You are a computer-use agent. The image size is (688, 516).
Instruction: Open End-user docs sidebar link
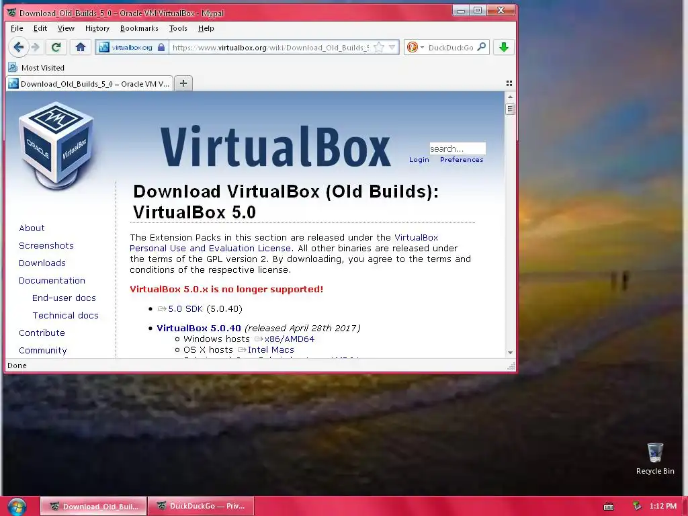[x=64, y=298]
